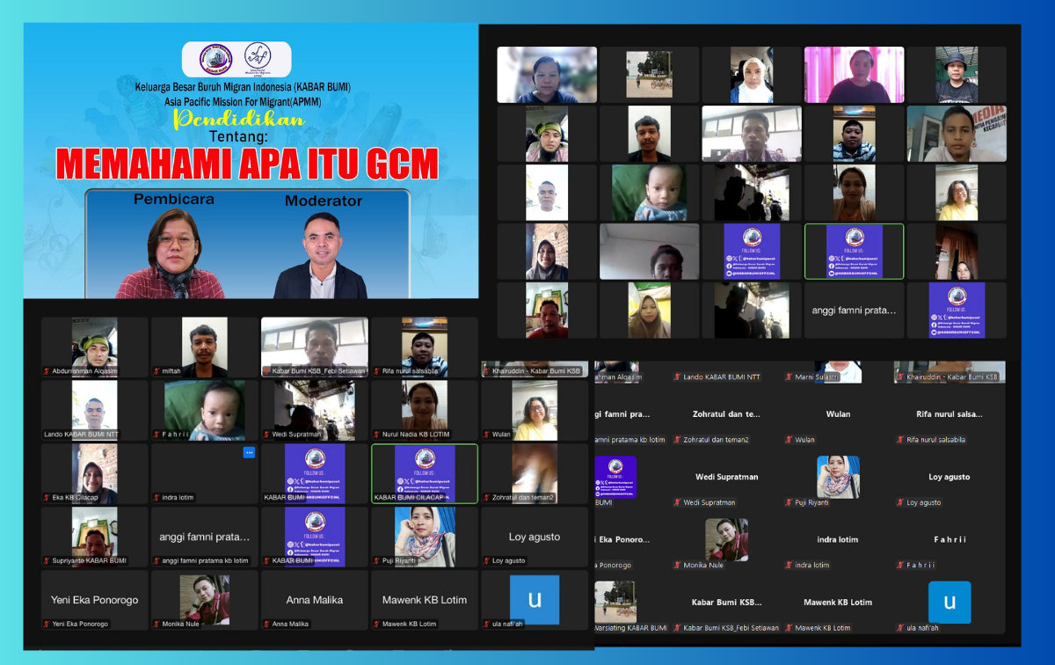Viewport: 1055px width, 665px height.
Task: Open the three-dot menu on indra lotim tile
Action: pyautogui.click(x=249, y=452)
